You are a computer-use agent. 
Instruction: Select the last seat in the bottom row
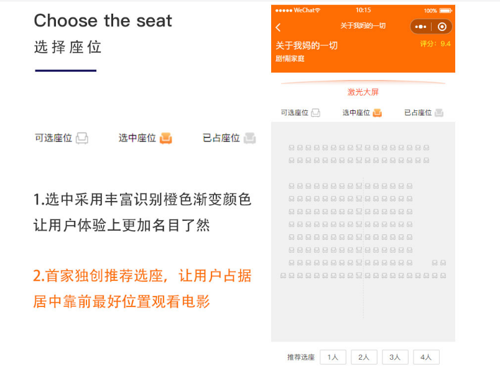tap(443, 275)
